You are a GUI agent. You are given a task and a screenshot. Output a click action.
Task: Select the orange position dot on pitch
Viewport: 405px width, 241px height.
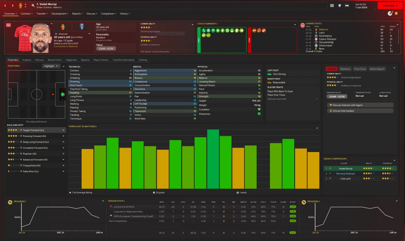(x=53, y=94)
